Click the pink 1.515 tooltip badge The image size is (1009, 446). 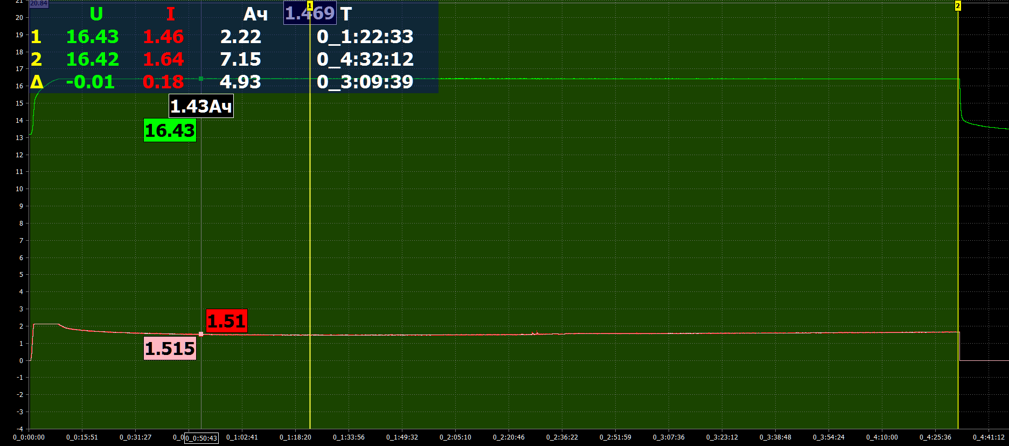point(170,349)
